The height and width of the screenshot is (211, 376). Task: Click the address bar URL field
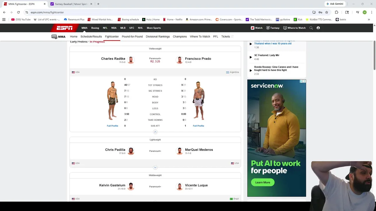(167, 12)
